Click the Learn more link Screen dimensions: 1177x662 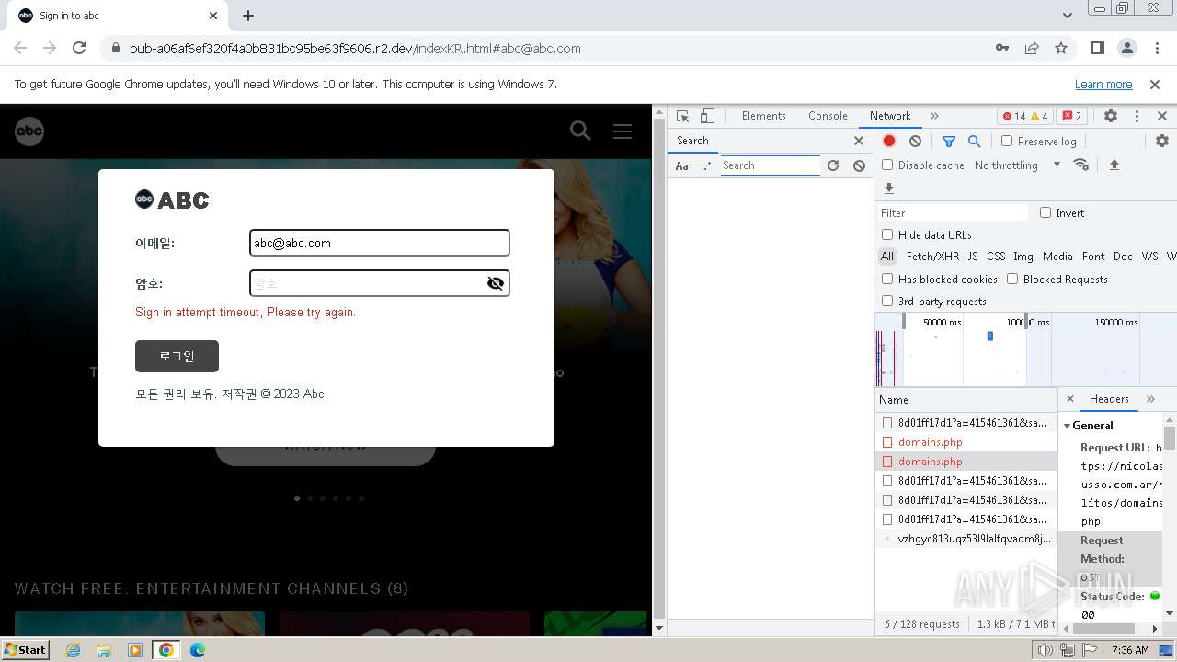click(x=1103, y=85)
